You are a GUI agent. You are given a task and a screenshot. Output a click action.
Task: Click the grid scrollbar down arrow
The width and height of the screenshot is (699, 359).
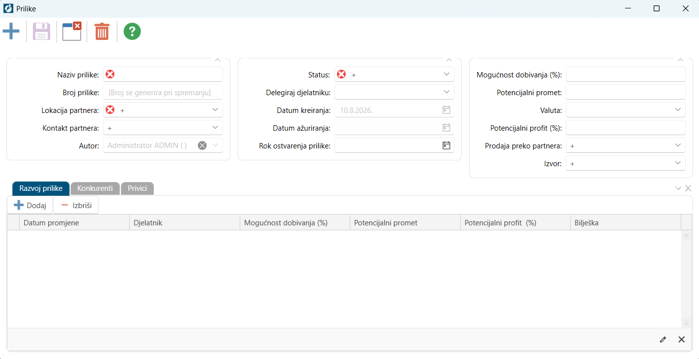click(686, 323)
